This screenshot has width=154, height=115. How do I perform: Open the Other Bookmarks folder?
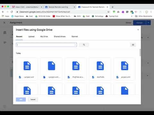(143, 16)
